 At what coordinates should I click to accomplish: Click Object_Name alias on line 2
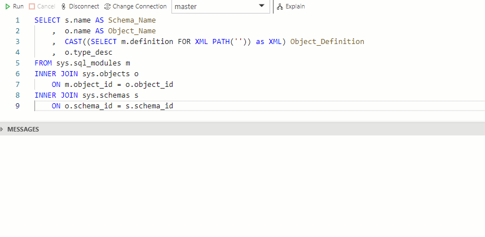pos(132,31)
